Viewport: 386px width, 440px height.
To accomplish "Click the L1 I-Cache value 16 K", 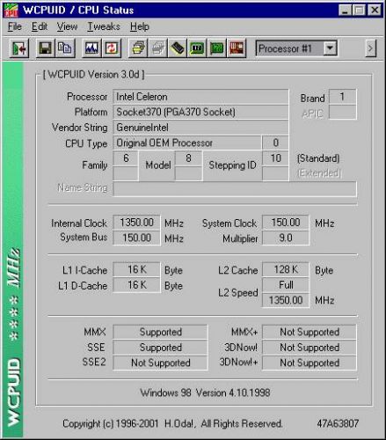I will coord(136,269).
